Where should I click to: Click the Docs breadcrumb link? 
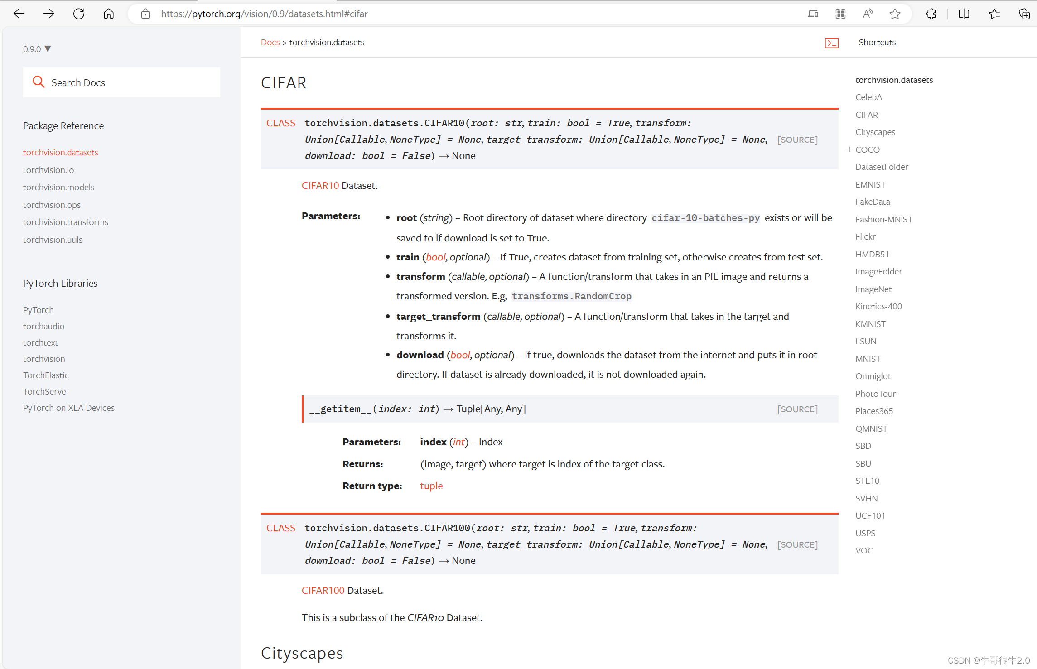pos(270,42)
